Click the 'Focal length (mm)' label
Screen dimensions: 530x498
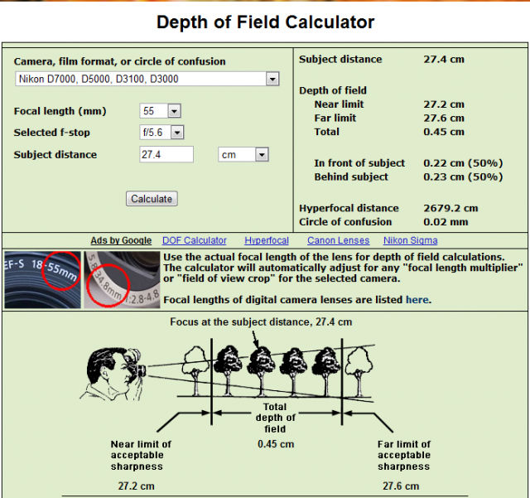(60, 111)
